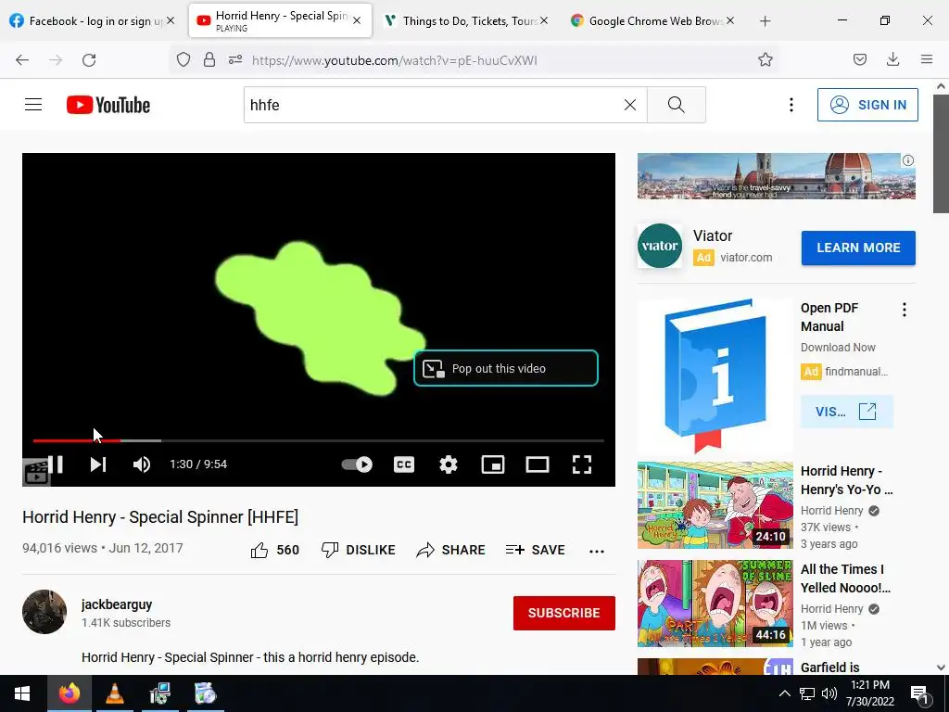The width and height of the screenshot is (949, 712).
Task: Bookmark this page with star
Action: click(765, 59)
